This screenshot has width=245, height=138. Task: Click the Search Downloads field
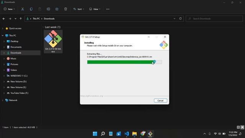click(x=214, y=19)
